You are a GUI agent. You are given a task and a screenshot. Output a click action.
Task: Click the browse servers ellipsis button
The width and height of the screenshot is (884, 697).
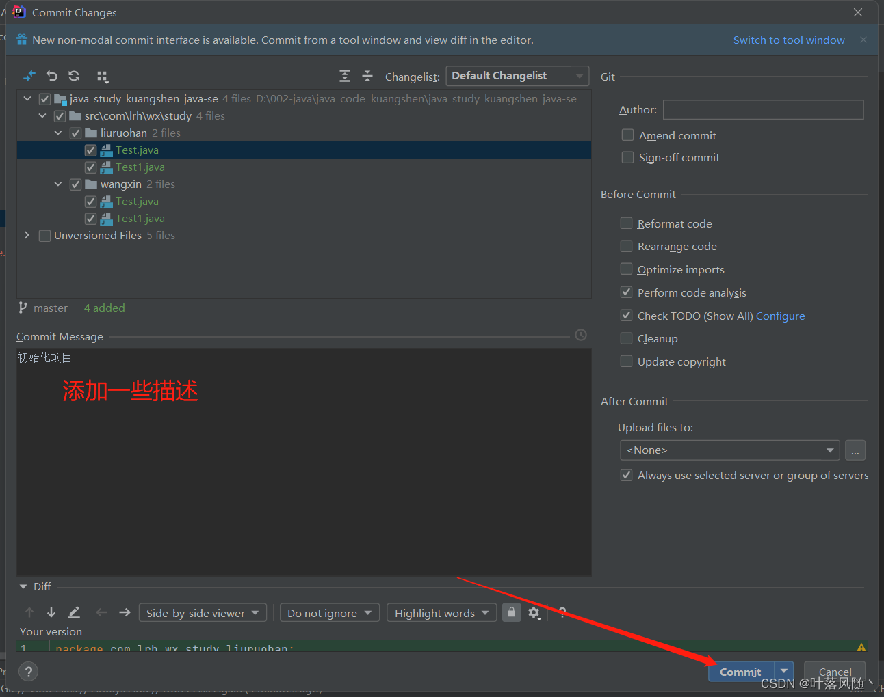tap(855, 450)
